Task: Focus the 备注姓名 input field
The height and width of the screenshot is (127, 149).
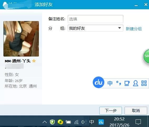Action: pos(95,19)
